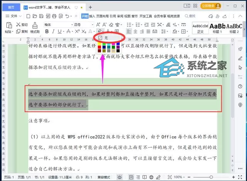Toggle Bold formatting

point(47,31)
